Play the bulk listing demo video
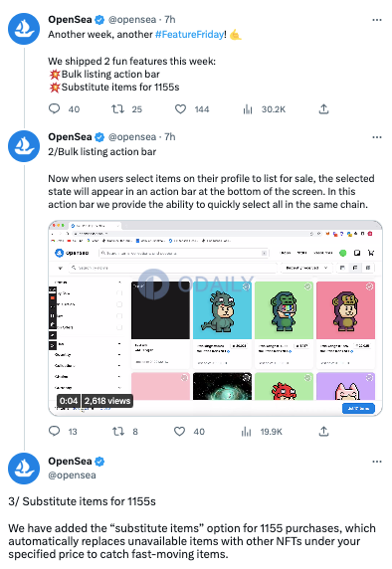The height and width of the screenshot is (569, 392). (x=215, y=318)
